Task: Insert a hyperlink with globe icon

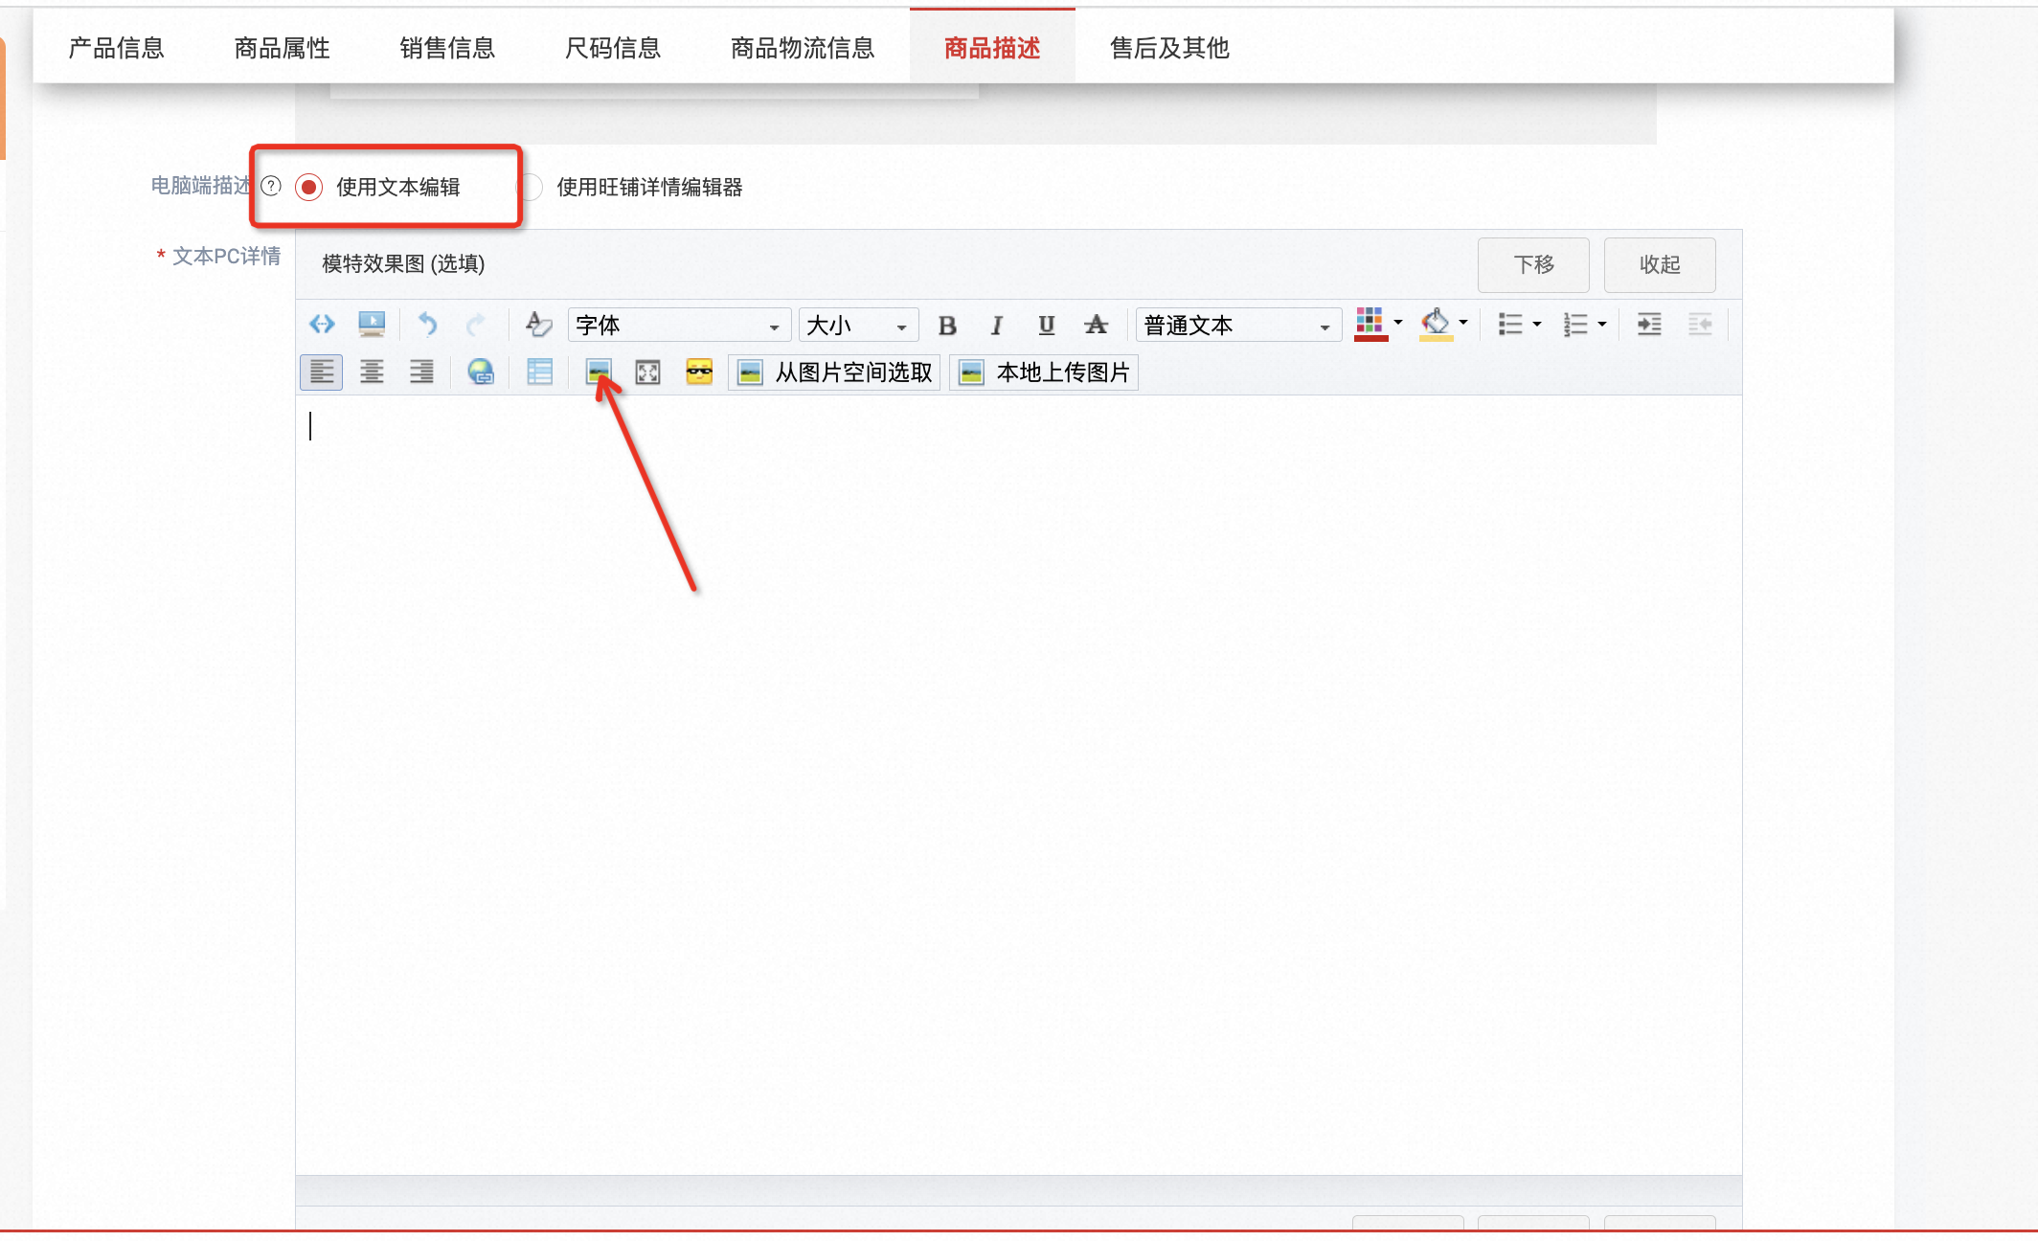Action: [x=481, y=372]
